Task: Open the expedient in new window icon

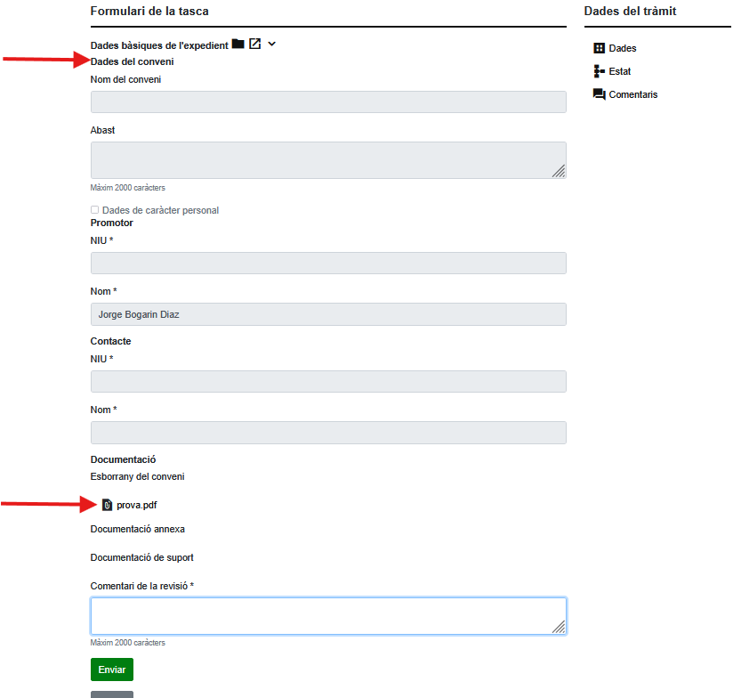Action: (255, 44)
